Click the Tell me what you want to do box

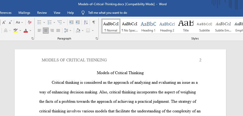click(108, 13)
